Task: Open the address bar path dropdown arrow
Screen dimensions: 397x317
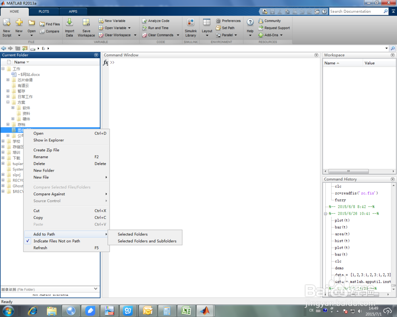Action: click(x=387, y=48)
